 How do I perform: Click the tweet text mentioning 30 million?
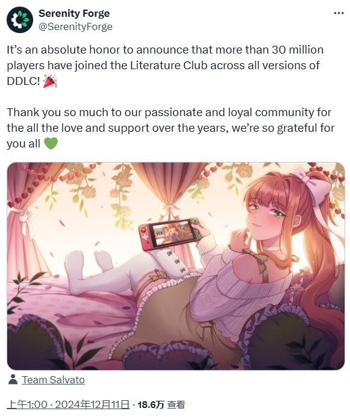pos(165,66)
